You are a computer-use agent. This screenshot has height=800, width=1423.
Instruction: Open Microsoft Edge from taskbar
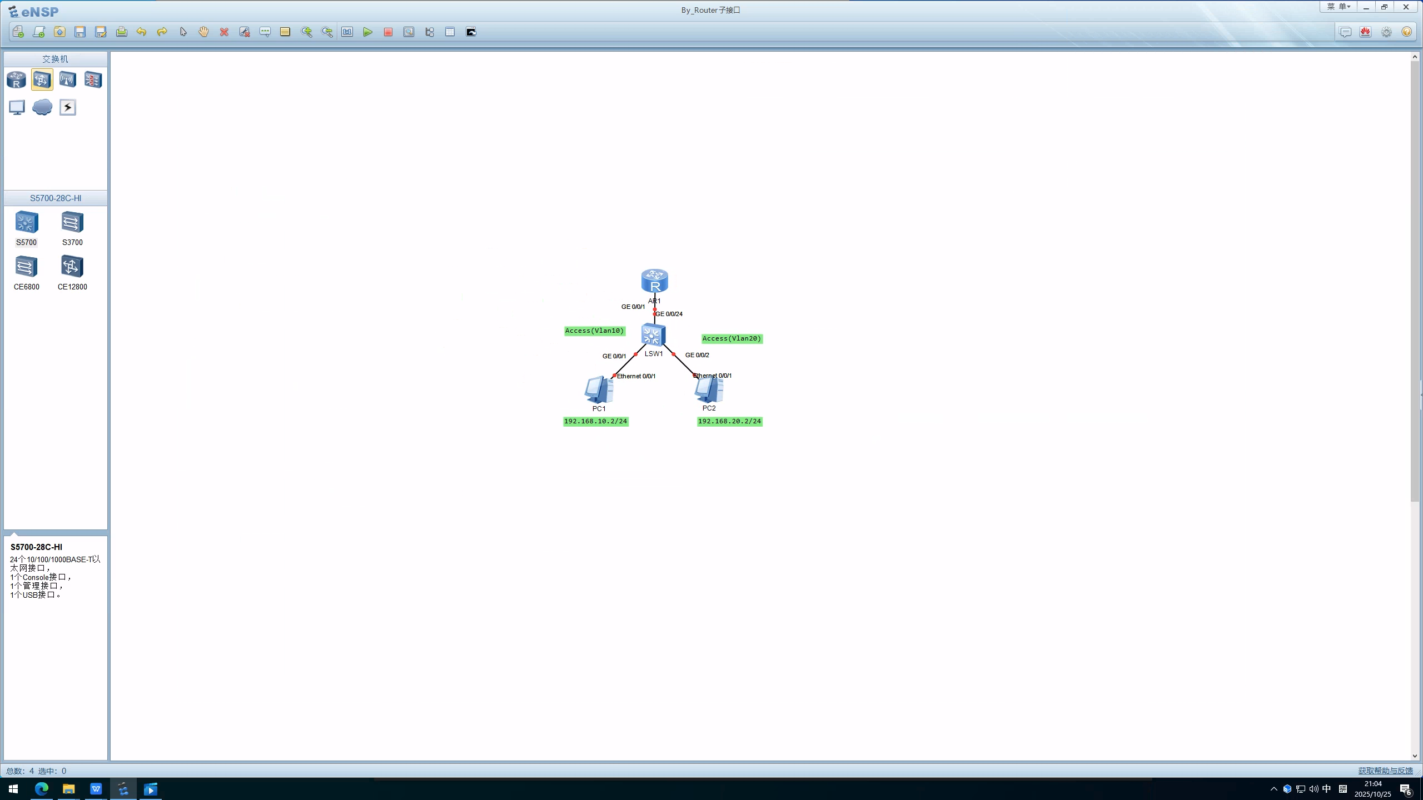click(x=42, y=789)
